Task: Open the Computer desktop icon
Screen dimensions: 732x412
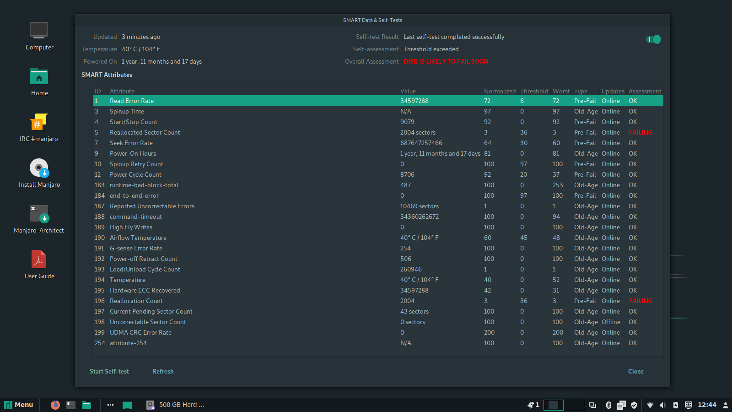Action: [39, 36]
